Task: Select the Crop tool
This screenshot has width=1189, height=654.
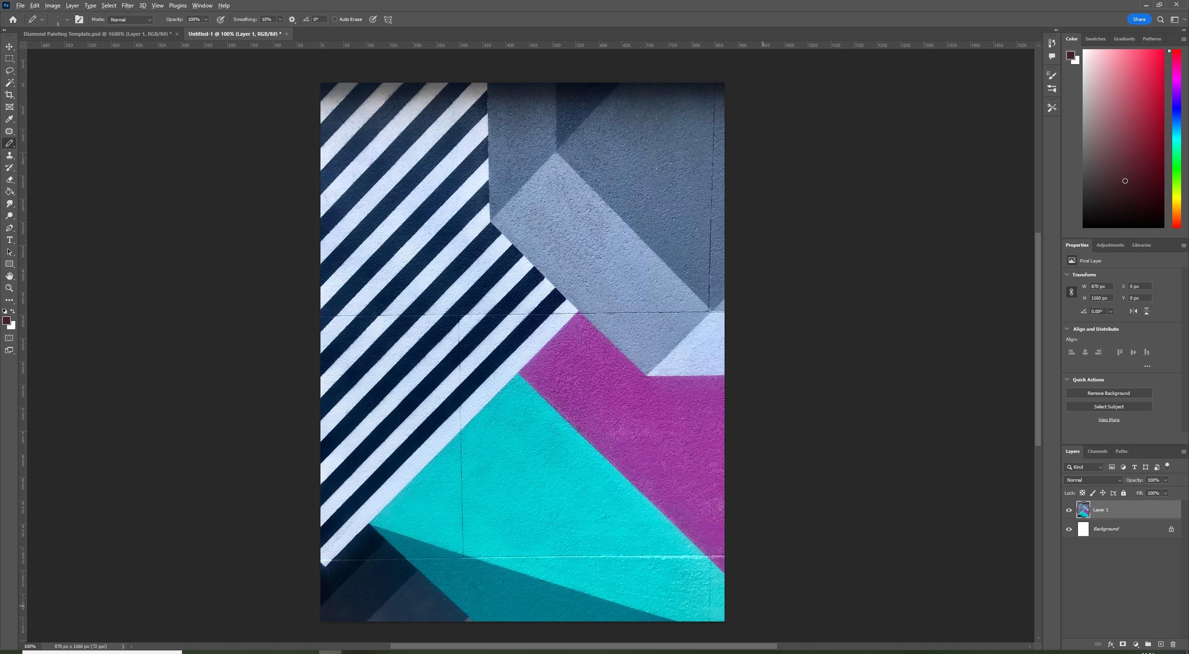Action: click(x=9, y=95)
